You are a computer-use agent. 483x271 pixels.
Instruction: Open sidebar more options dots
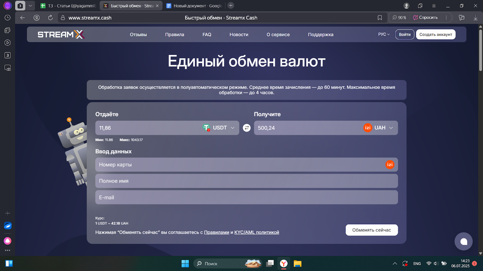coord(8,250)
